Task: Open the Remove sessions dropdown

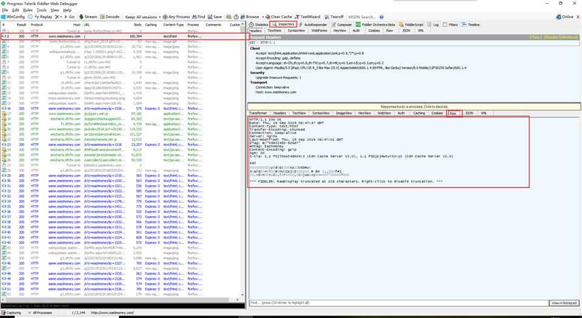Action: click(58, 17)
